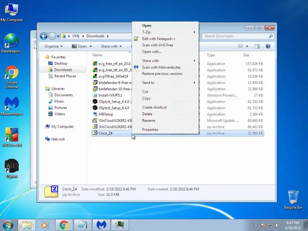Open the Organize dropdown menu
Image resolution: width=308 pixels, height=231 pixels.
click(x=54, y=46)
